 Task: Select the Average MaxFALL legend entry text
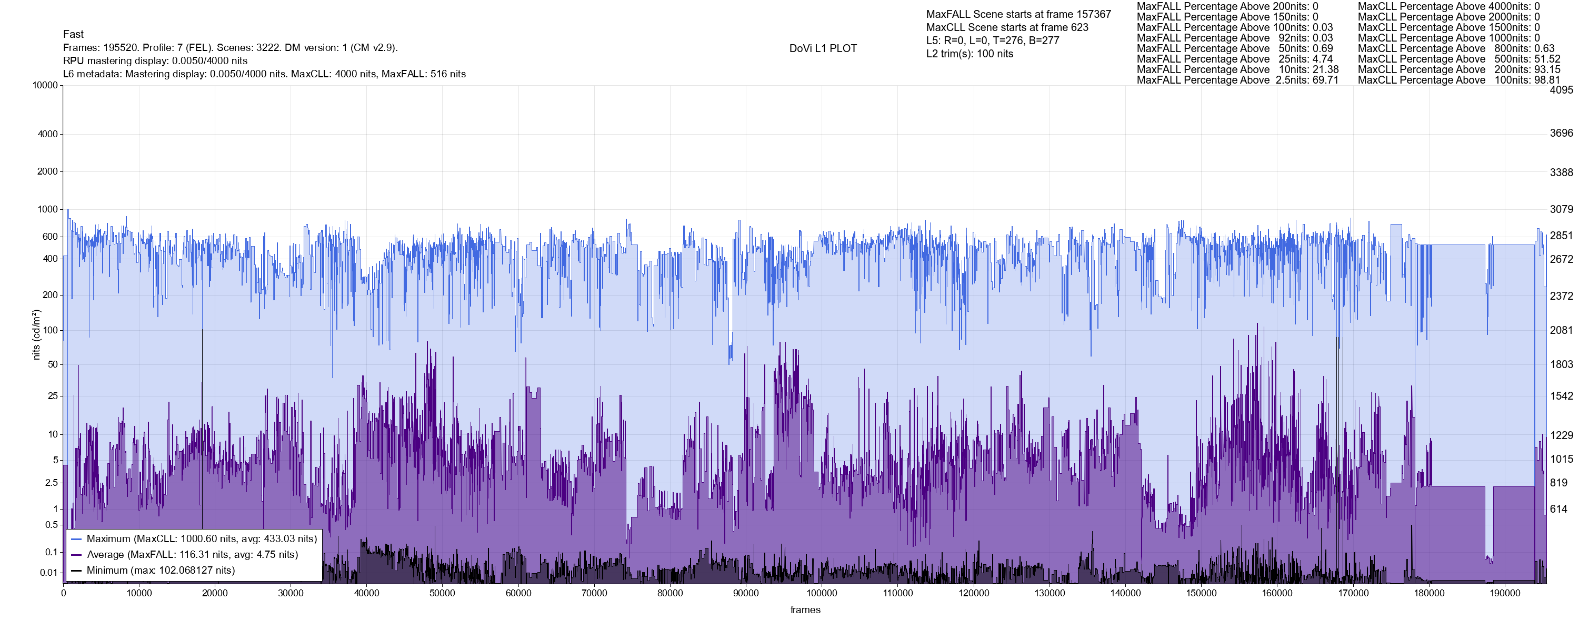192,555
